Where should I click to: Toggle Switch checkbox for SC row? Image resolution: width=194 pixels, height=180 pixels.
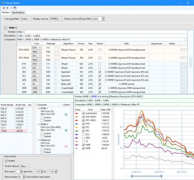(x=100, y=84)
